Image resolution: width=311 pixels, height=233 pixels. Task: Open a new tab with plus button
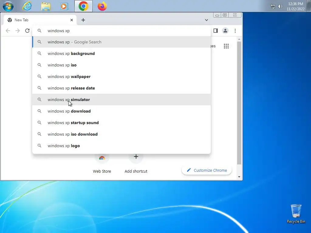(83, 20)
